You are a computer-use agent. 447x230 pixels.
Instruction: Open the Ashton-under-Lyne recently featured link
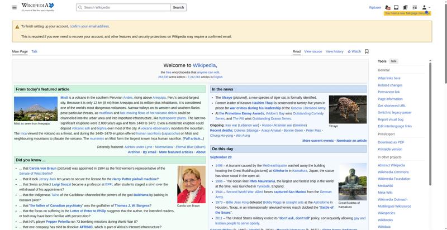tap(138, 147)
